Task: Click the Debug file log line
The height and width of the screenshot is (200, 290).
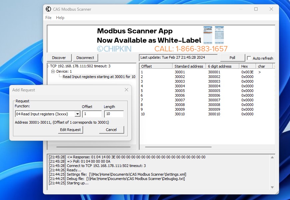Action: (117, 179)
